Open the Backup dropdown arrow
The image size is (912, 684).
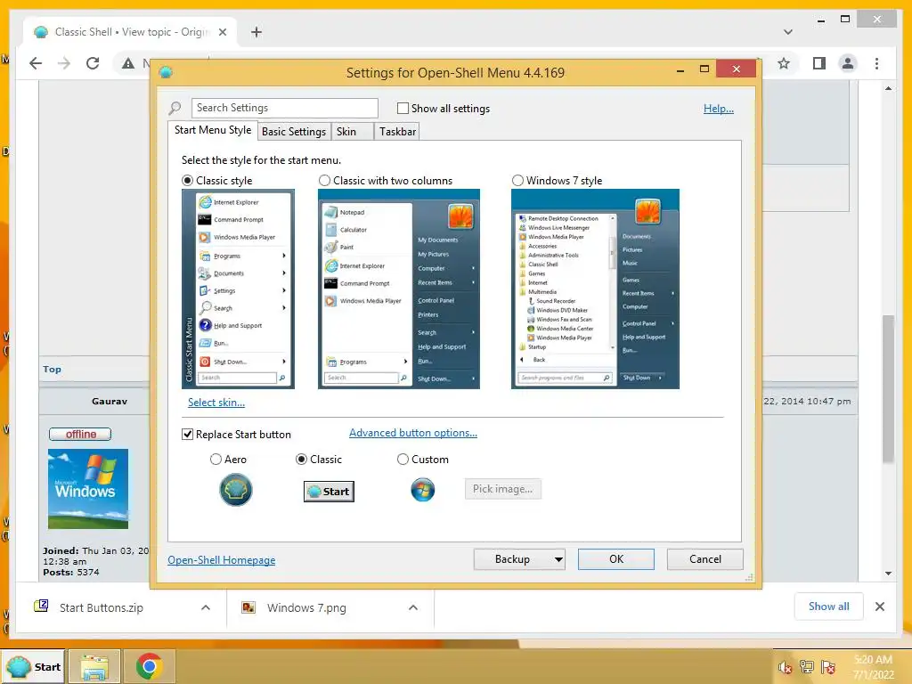click(x=558, y=559)
